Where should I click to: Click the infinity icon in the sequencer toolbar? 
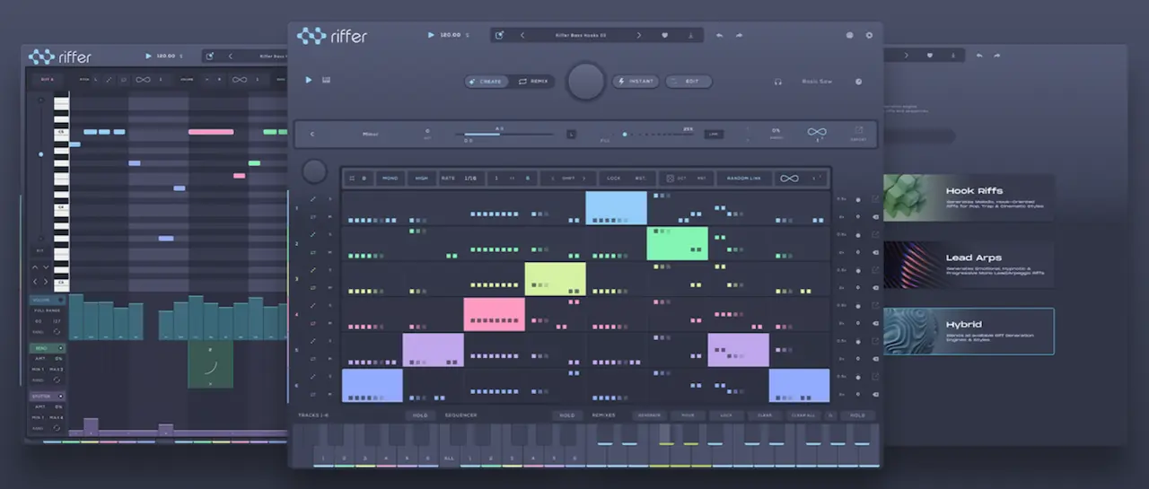(789, 179)
